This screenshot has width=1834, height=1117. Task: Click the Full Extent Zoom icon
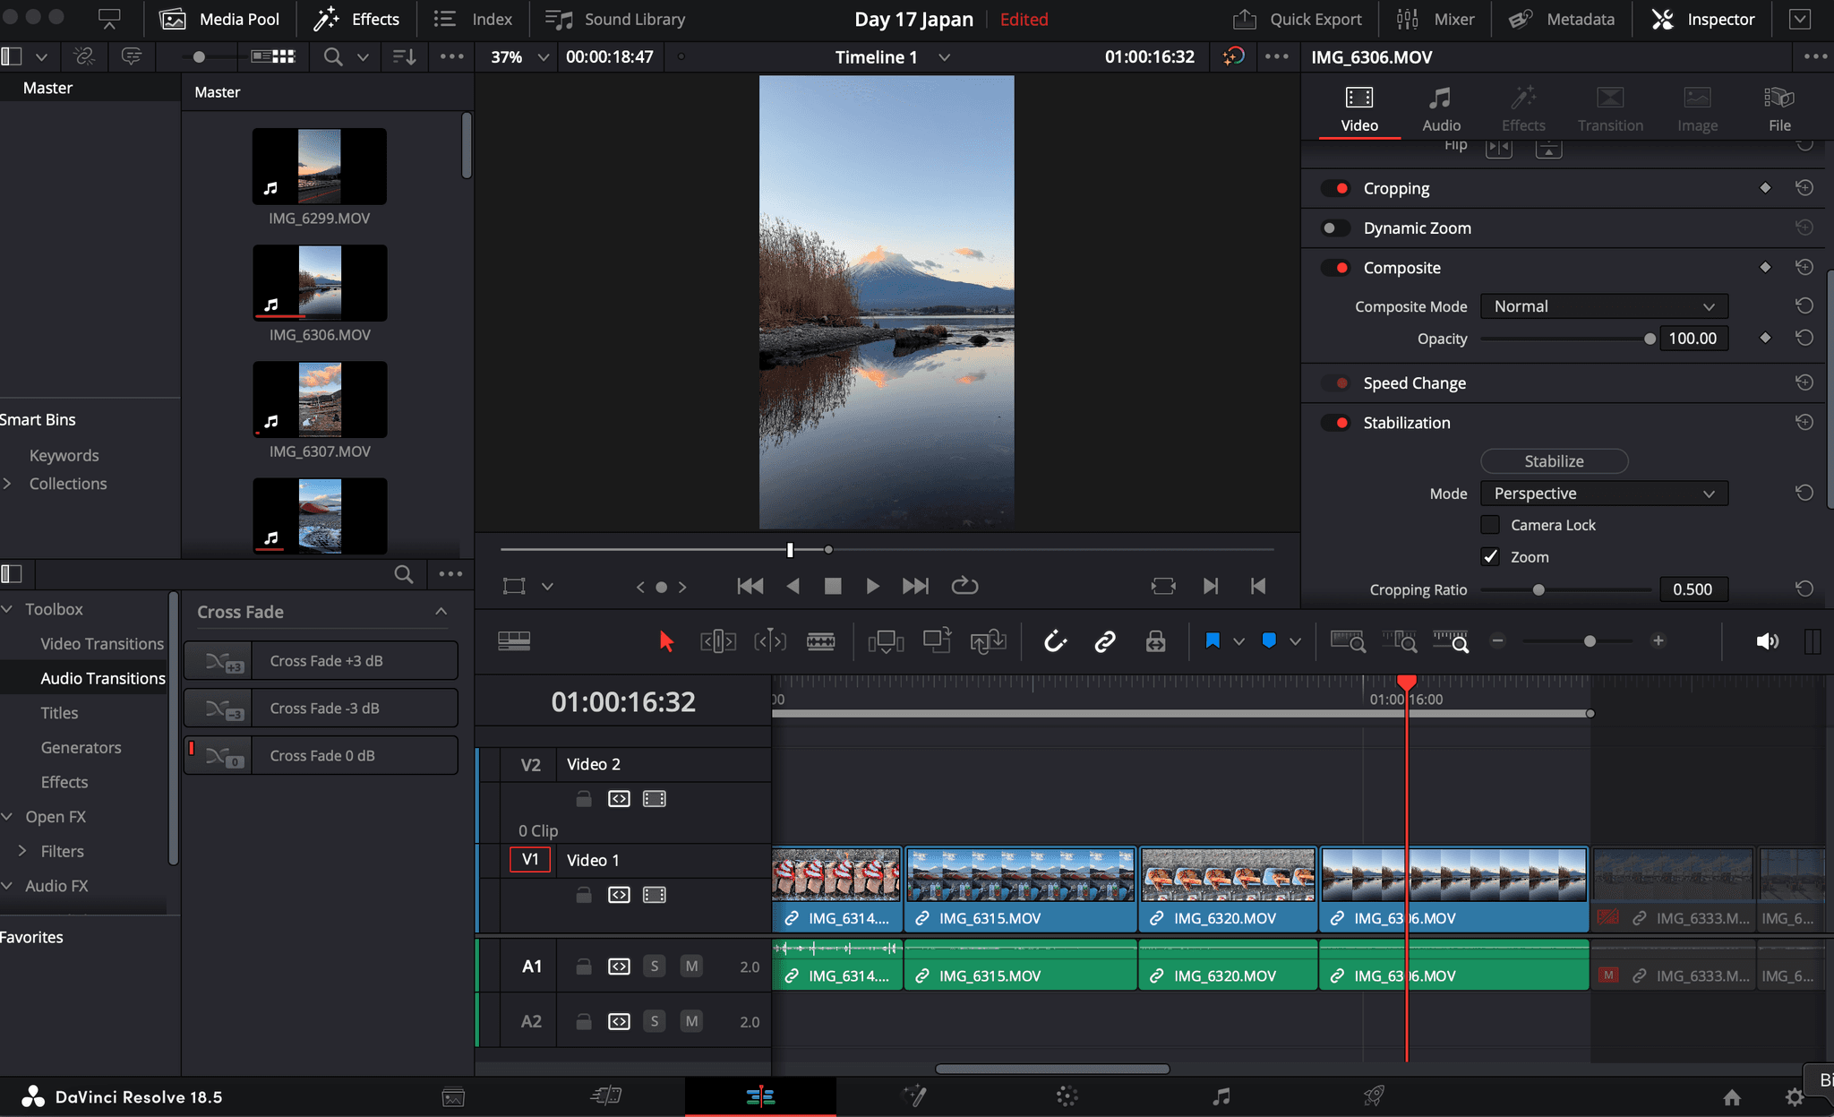click(1348, 641)
